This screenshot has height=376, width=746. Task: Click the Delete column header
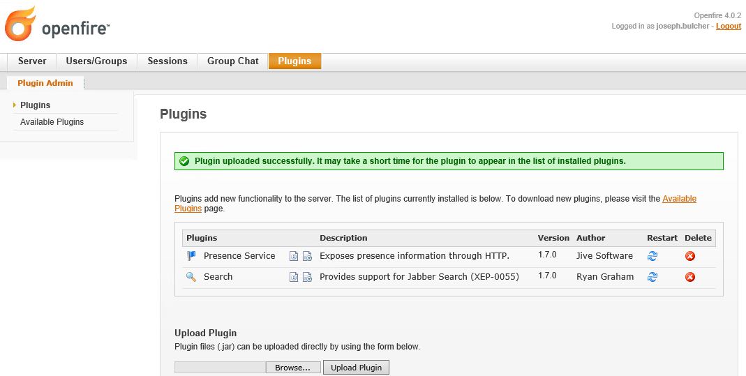click(698, 238)
